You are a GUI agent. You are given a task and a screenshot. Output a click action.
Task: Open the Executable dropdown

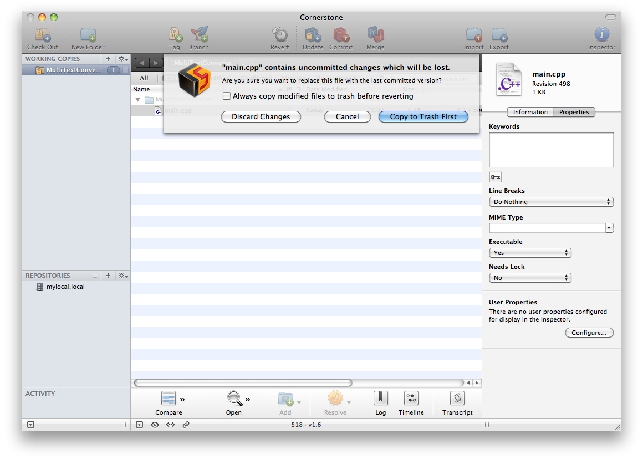[530, 253]
